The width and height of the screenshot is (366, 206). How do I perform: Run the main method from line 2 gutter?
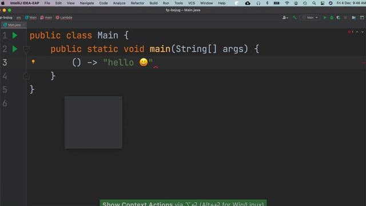(x=15, y=49)
